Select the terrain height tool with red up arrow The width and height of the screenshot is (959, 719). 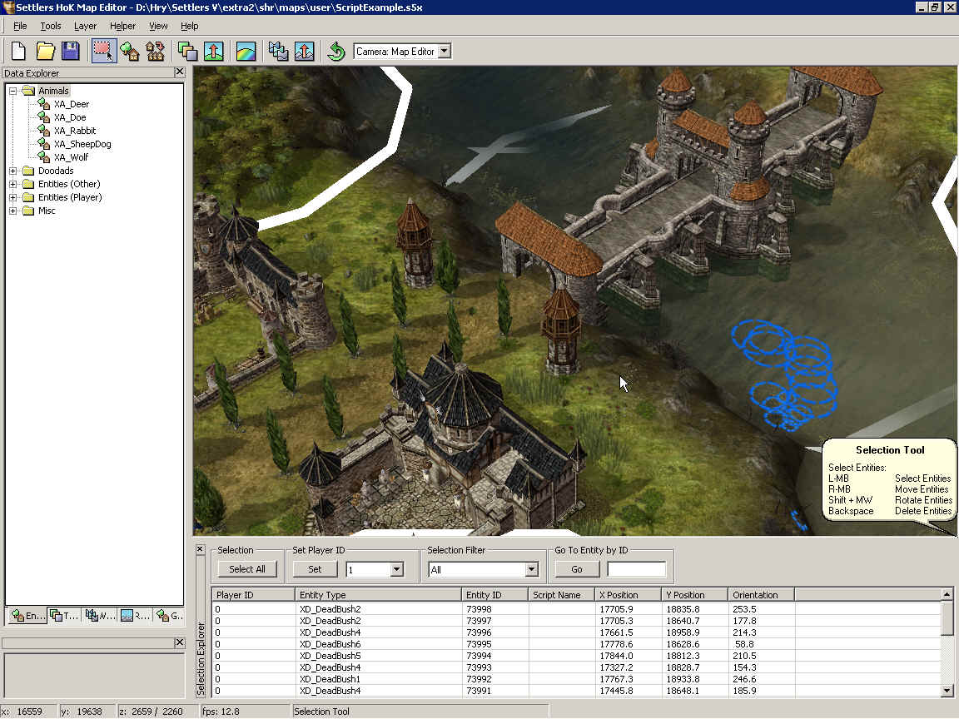(x=213, y=52)
